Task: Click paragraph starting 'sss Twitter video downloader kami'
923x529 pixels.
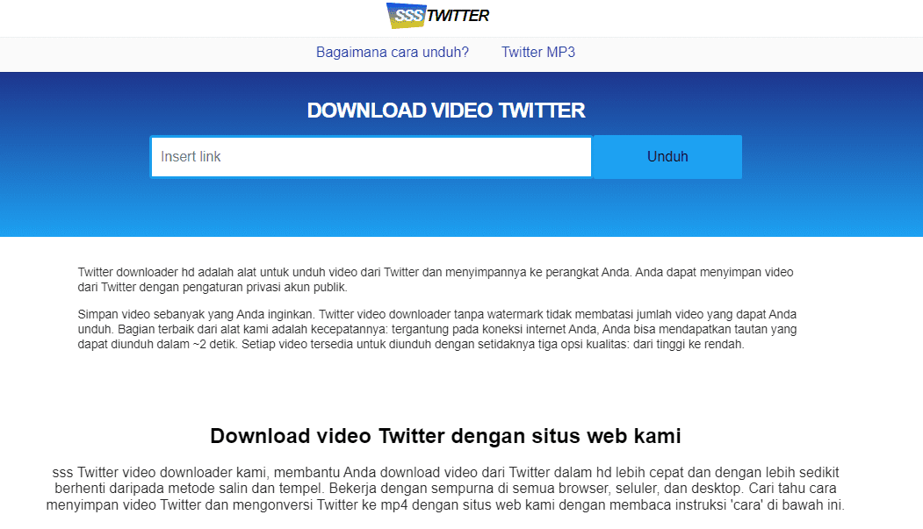Action: tap(445, 489)
